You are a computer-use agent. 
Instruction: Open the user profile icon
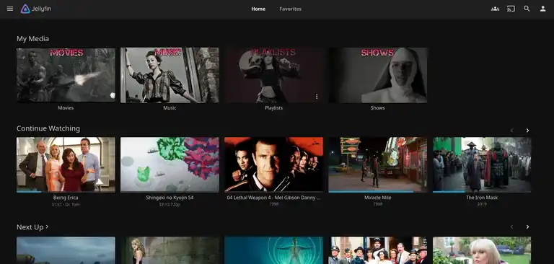542,9
